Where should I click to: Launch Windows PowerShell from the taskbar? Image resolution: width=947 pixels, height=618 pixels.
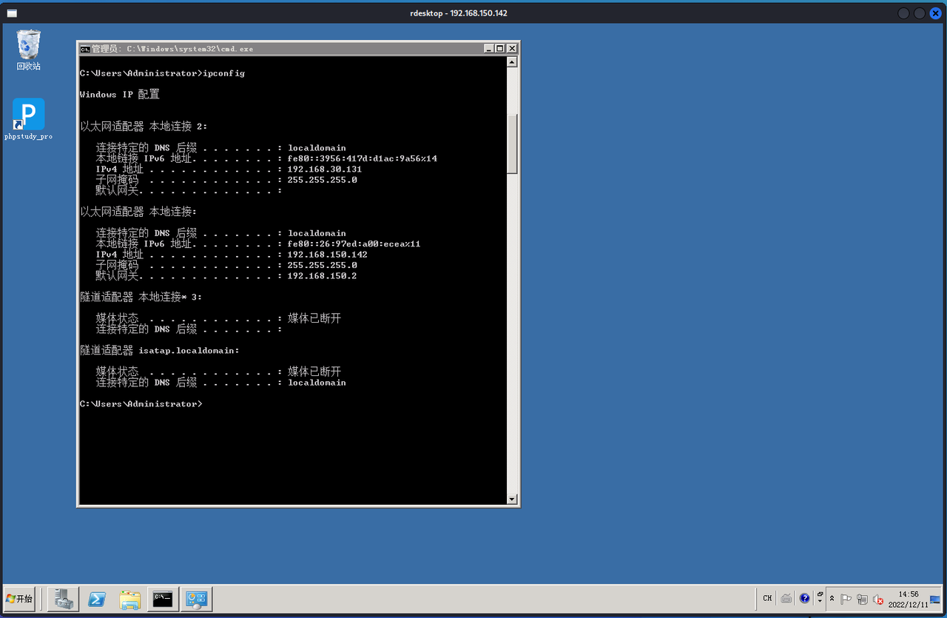coord(96,599)
